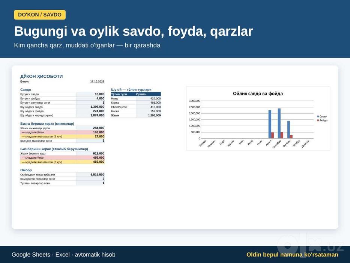Click the 'Савдо' section heading

(x=26, y=89)
